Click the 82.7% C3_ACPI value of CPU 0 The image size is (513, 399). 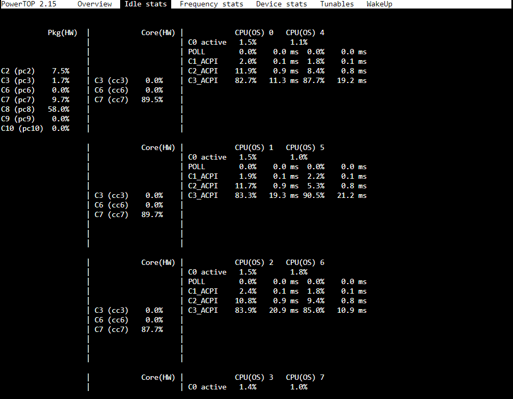246,80
